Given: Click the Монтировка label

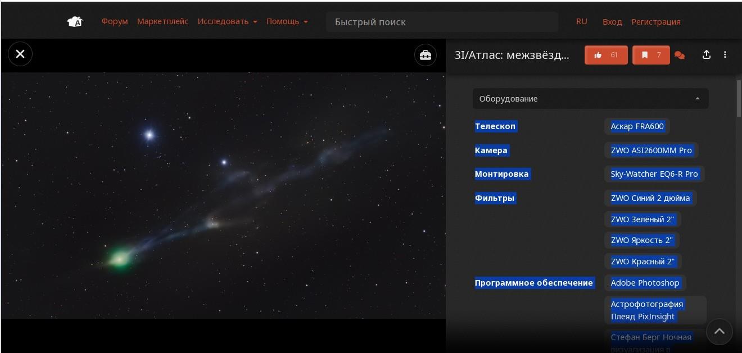Looking at the screenshot, I should [502, 174].
